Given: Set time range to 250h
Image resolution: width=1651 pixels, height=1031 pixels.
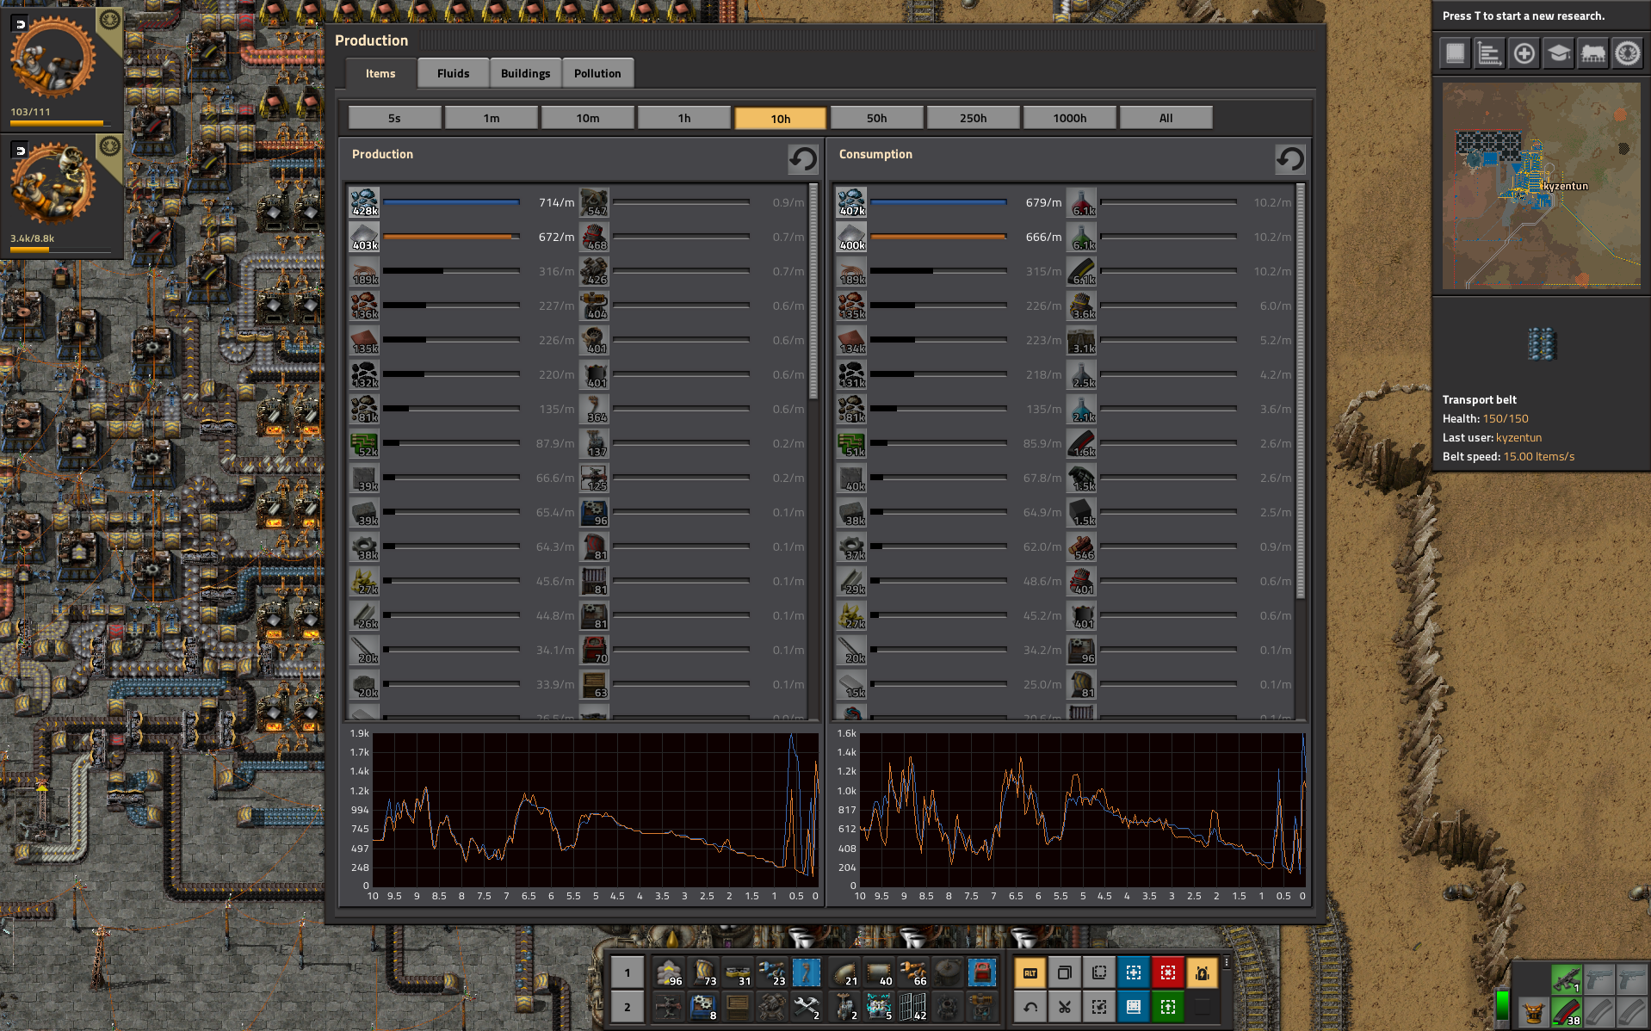Looking at the screenshot, I should pos(973,118).
